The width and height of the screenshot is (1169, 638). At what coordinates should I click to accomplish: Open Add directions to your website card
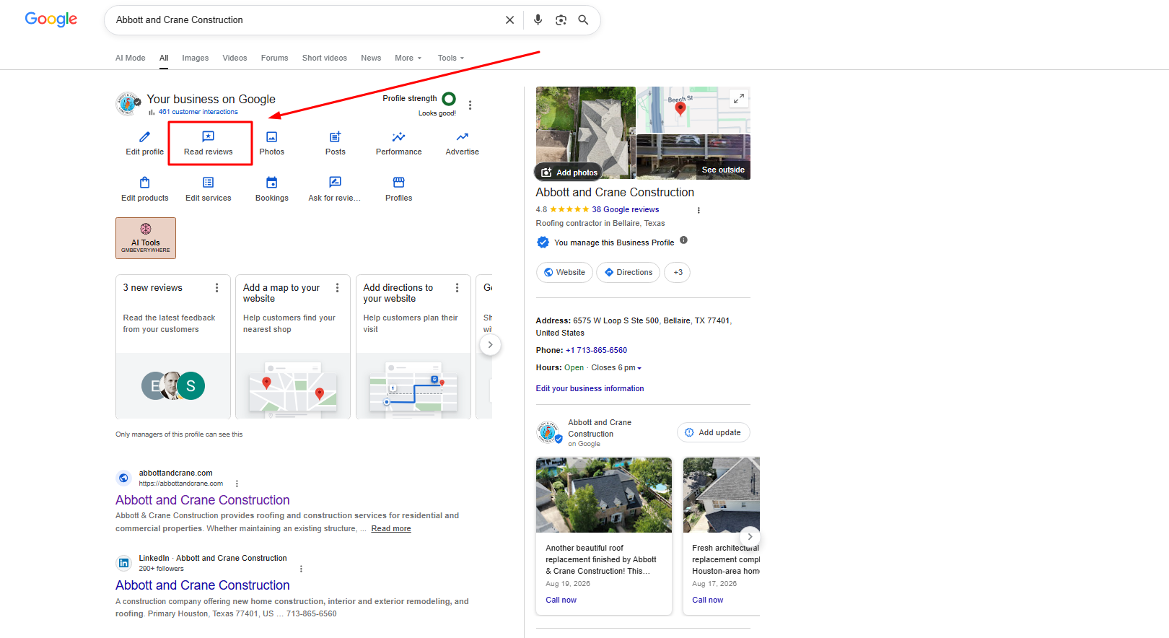point(413,346)
